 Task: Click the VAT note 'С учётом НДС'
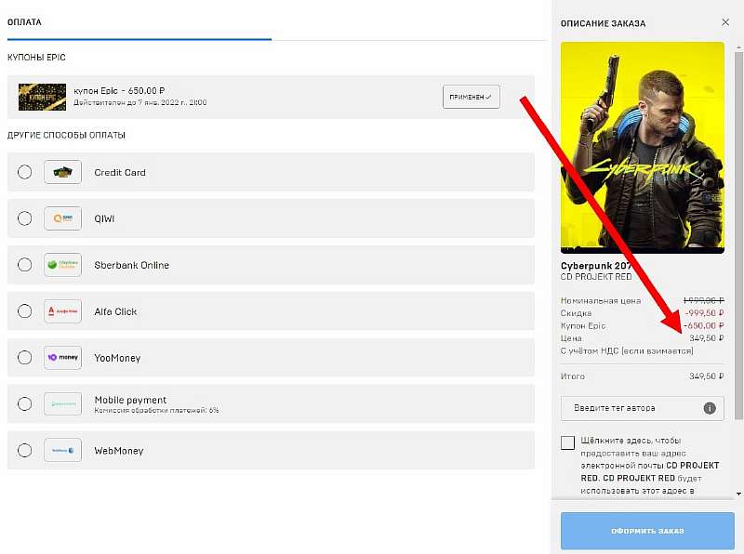[627, 351]
